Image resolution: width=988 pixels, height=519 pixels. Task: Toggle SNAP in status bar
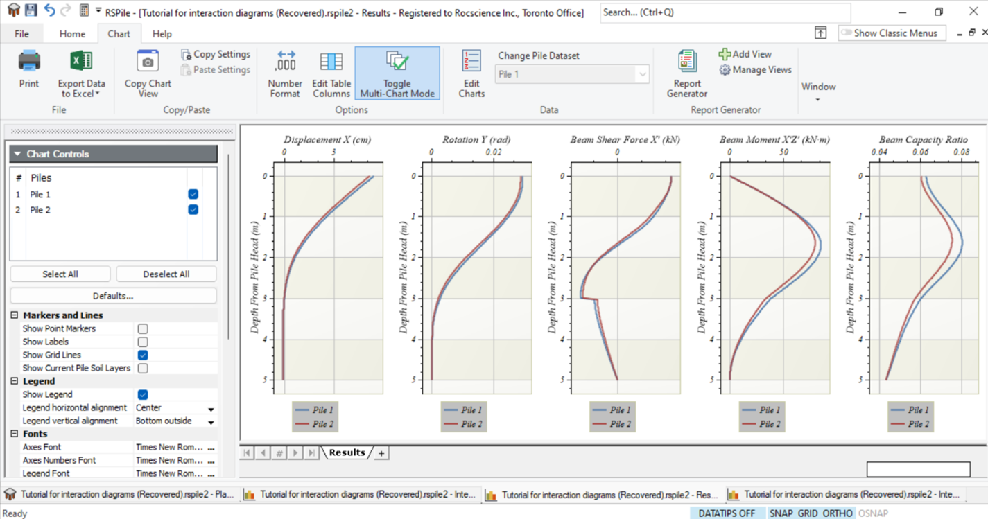[781, 513]
